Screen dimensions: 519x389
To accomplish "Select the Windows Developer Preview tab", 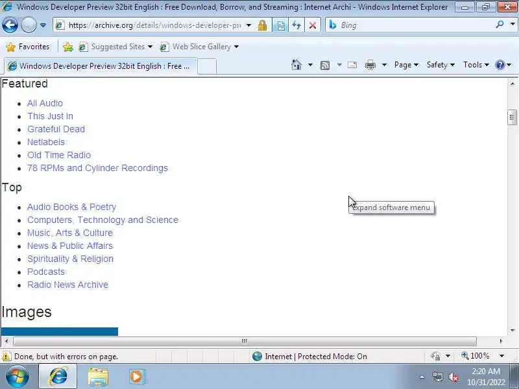I will [x=101, y=66].
